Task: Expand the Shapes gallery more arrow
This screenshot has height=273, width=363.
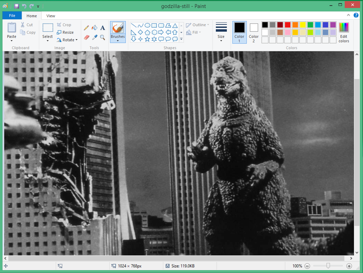Action: 181,39
